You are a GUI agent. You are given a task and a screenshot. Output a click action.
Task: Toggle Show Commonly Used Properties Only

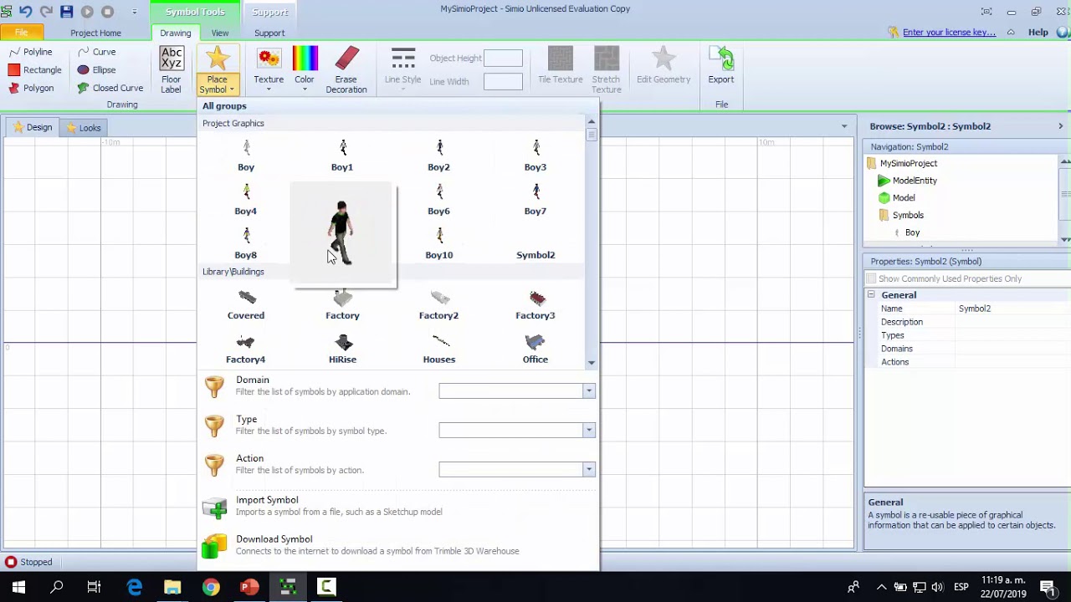click(x=872, y=278)
